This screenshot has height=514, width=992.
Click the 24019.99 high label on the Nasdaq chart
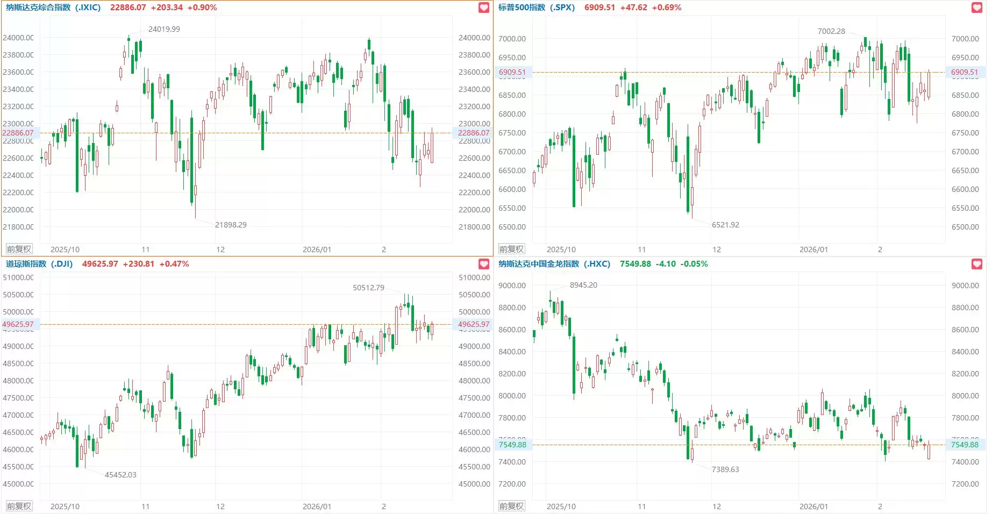click(x=164, y=29)
